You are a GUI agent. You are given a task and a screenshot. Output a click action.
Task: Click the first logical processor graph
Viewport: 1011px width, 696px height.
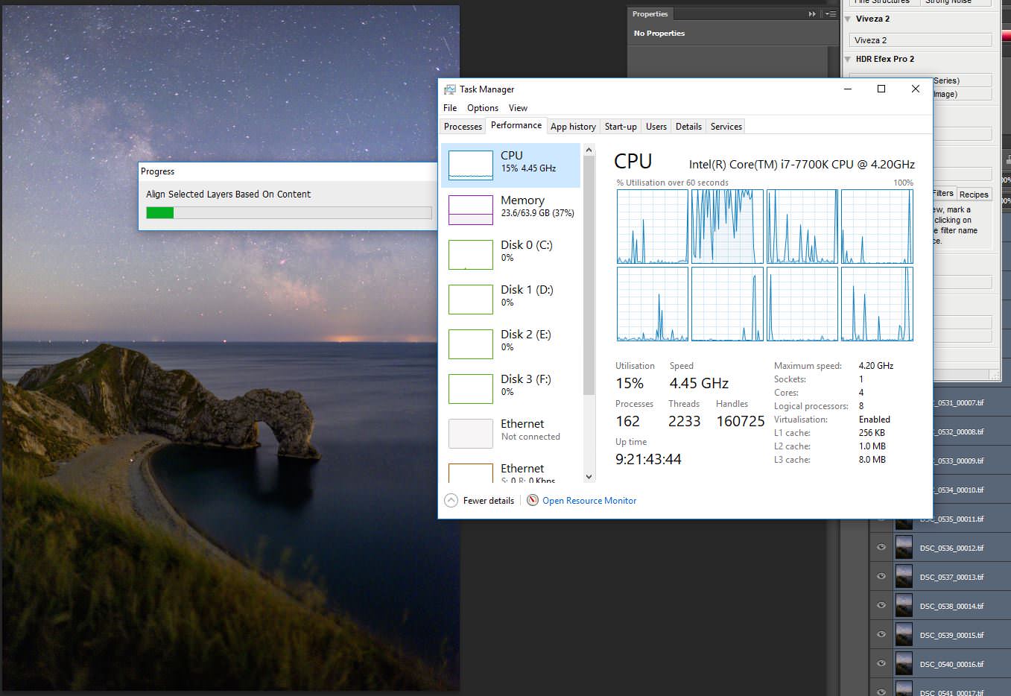653,227
